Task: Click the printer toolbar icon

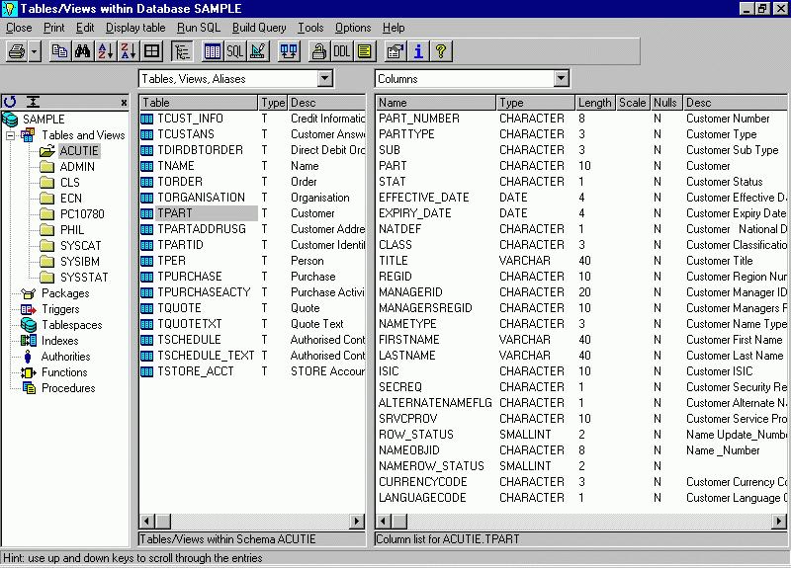Action: (x=17, y=51)
